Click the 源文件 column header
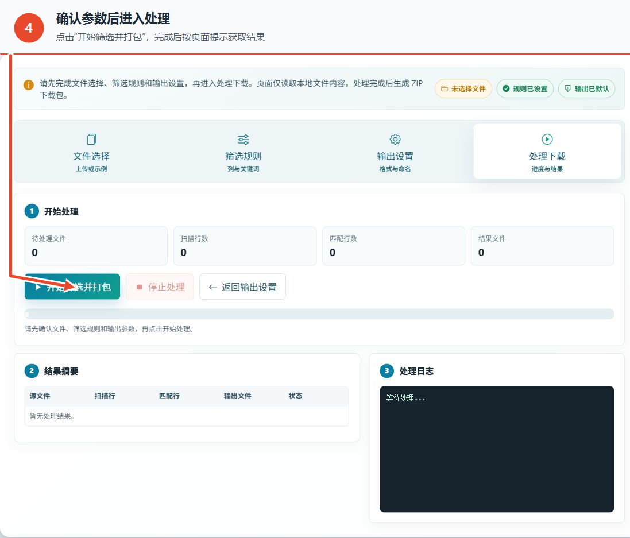 click(x=40, y=396)
